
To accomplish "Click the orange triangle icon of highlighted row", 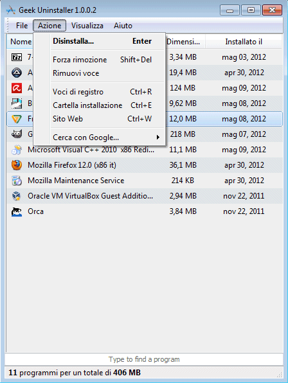I will 17,119.
